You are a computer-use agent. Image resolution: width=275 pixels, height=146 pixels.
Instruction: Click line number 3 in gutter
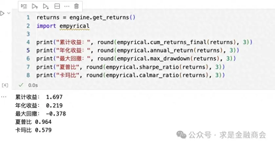coord(28,34)
